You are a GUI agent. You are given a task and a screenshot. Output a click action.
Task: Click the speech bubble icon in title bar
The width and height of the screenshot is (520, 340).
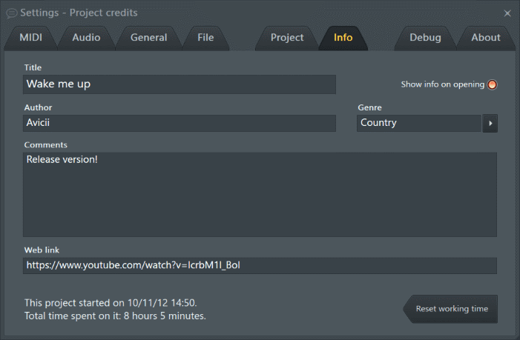point(11,13)
